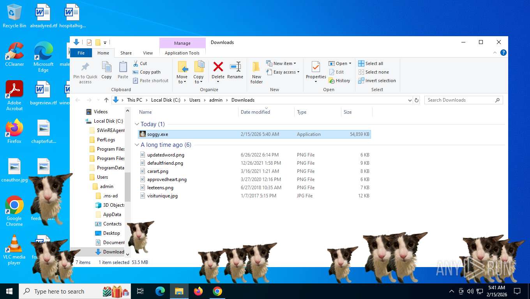530x299 pixels.
Task: Click the navigation pane scrollbar
Action: click(x=128, y=187)
